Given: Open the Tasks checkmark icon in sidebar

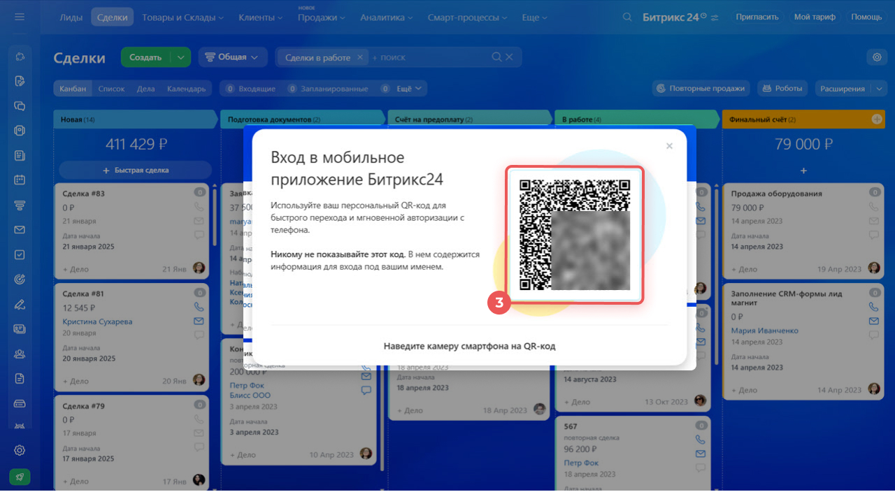Looking at the screenshot, I should click(x=20, y=254).
